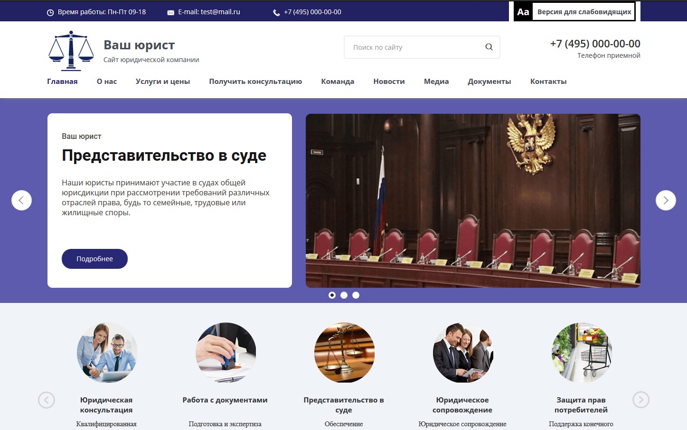The image size is (687, 430).
Task: Go to next banner slide arrow
Action: point(665,201)
